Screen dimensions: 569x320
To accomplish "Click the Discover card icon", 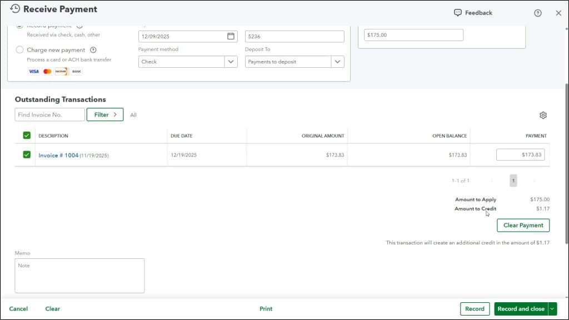I will click(x=62, y=71).
